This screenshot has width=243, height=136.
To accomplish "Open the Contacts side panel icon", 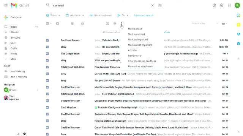I will tap(238, 43).
